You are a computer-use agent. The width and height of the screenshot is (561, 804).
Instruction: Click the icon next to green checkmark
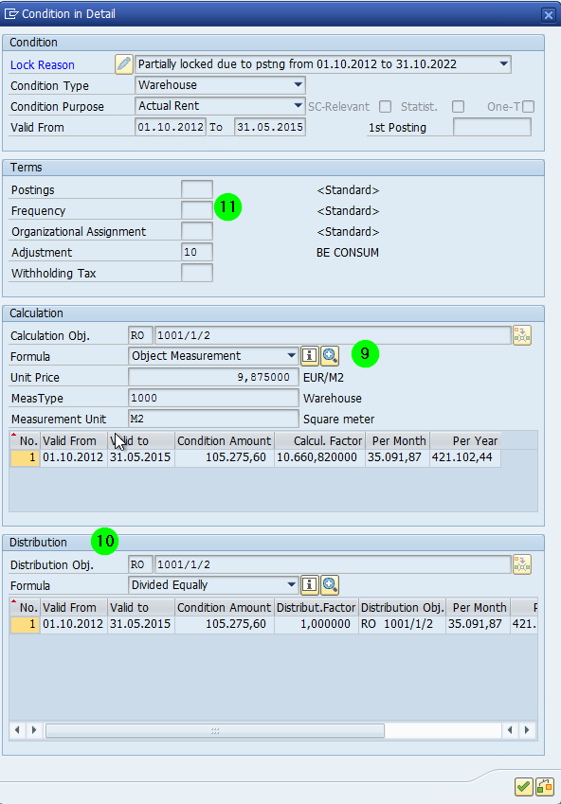click(x=545, y=786)
